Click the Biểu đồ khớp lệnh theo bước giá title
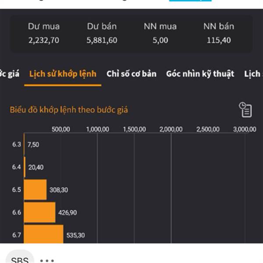This screenshot has width=263, height=263. pos(69,110)
